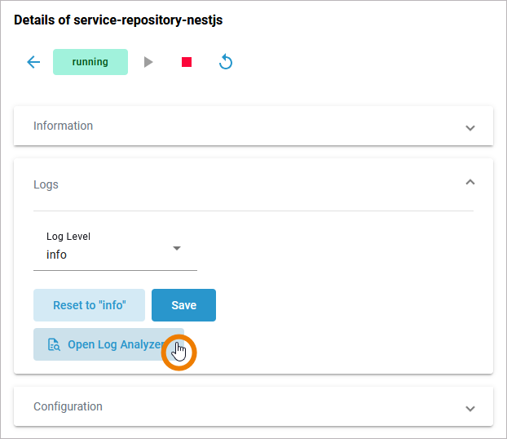Save the log level setting
The height and width of the screenshot is (439, 507).
(x=183, y=305)
